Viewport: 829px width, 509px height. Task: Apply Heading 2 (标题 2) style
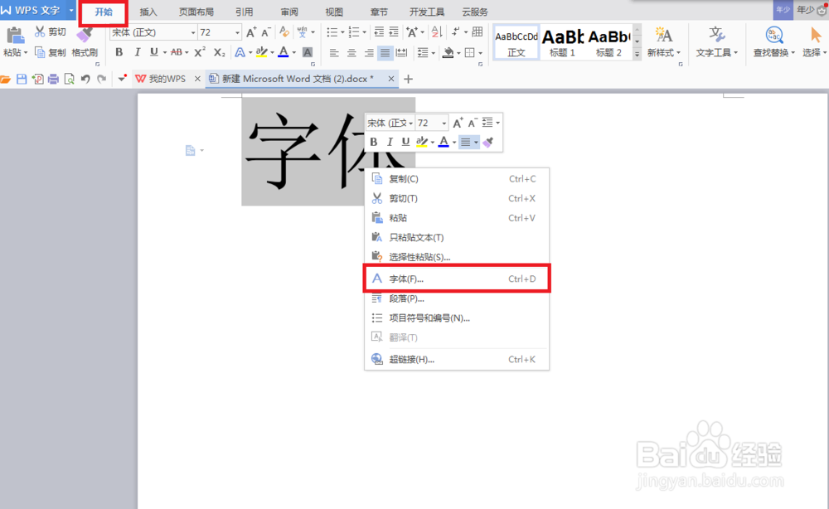pyautogui.click(x=608, y=41)
